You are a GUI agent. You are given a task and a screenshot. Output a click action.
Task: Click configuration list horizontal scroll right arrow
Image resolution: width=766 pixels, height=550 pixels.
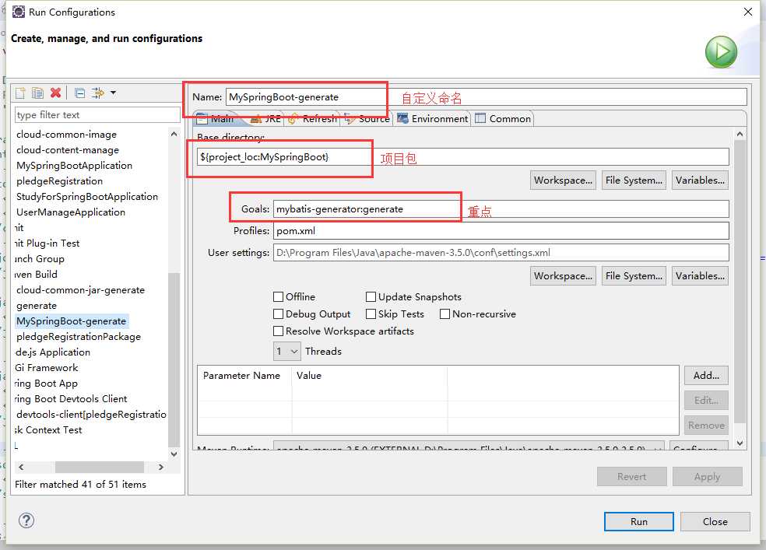[160, 467]
